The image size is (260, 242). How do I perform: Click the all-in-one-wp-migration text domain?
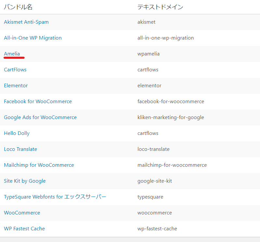tap(165, 38)
